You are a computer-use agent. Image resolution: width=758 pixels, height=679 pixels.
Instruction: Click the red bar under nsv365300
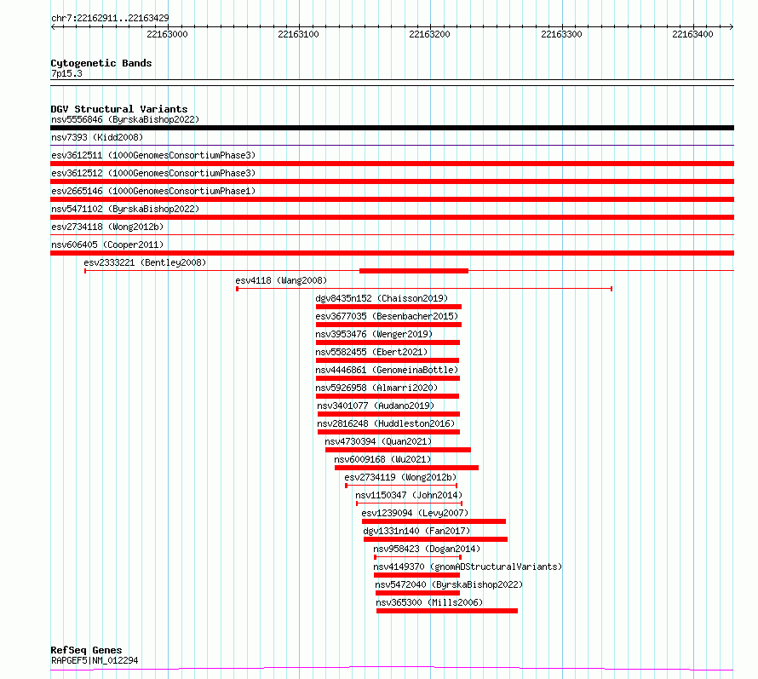[447, 611]
